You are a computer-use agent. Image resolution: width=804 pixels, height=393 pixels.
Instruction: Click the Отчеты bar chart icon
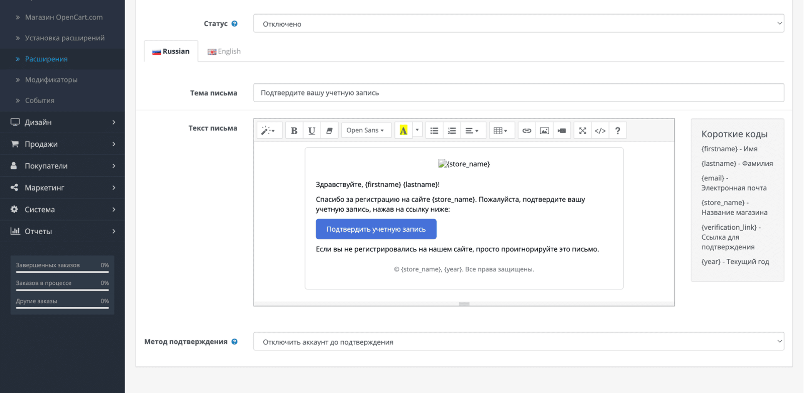pos(15,231)
